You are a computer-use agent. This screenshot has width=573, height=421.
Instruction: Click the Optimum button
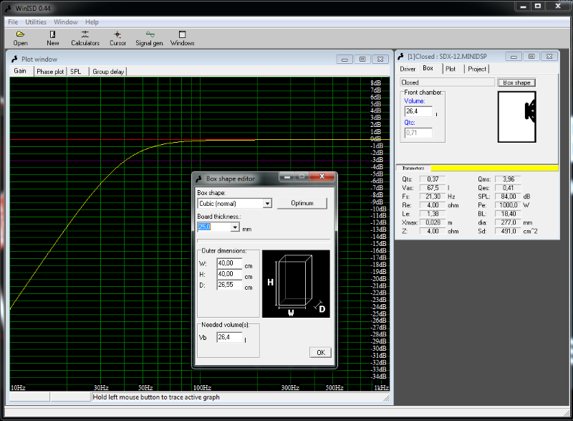(x=302, y=203)
